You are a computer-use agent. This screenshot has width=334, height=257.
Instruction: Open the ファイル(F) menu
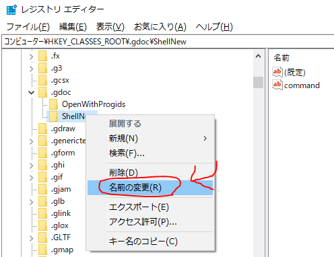coord(28,27)
